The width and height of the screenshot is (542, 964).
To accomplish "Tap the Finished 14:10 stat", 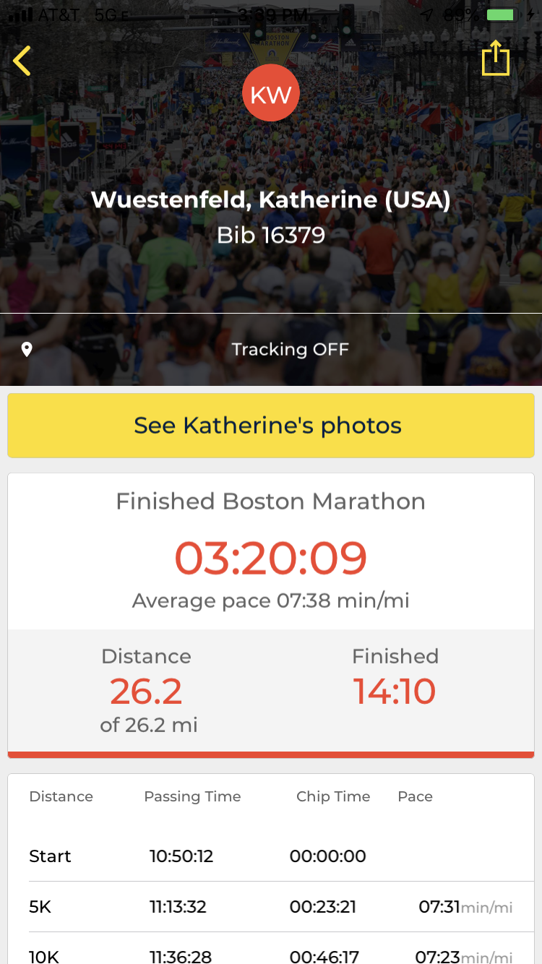I will pos(395,678).
